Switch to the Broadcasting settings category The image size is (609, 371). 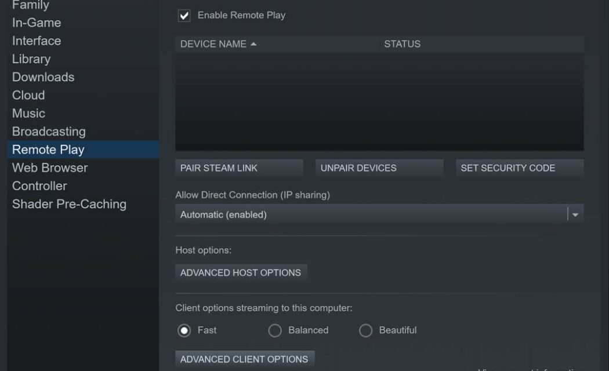pyautogui.click(x=83, y=132)
